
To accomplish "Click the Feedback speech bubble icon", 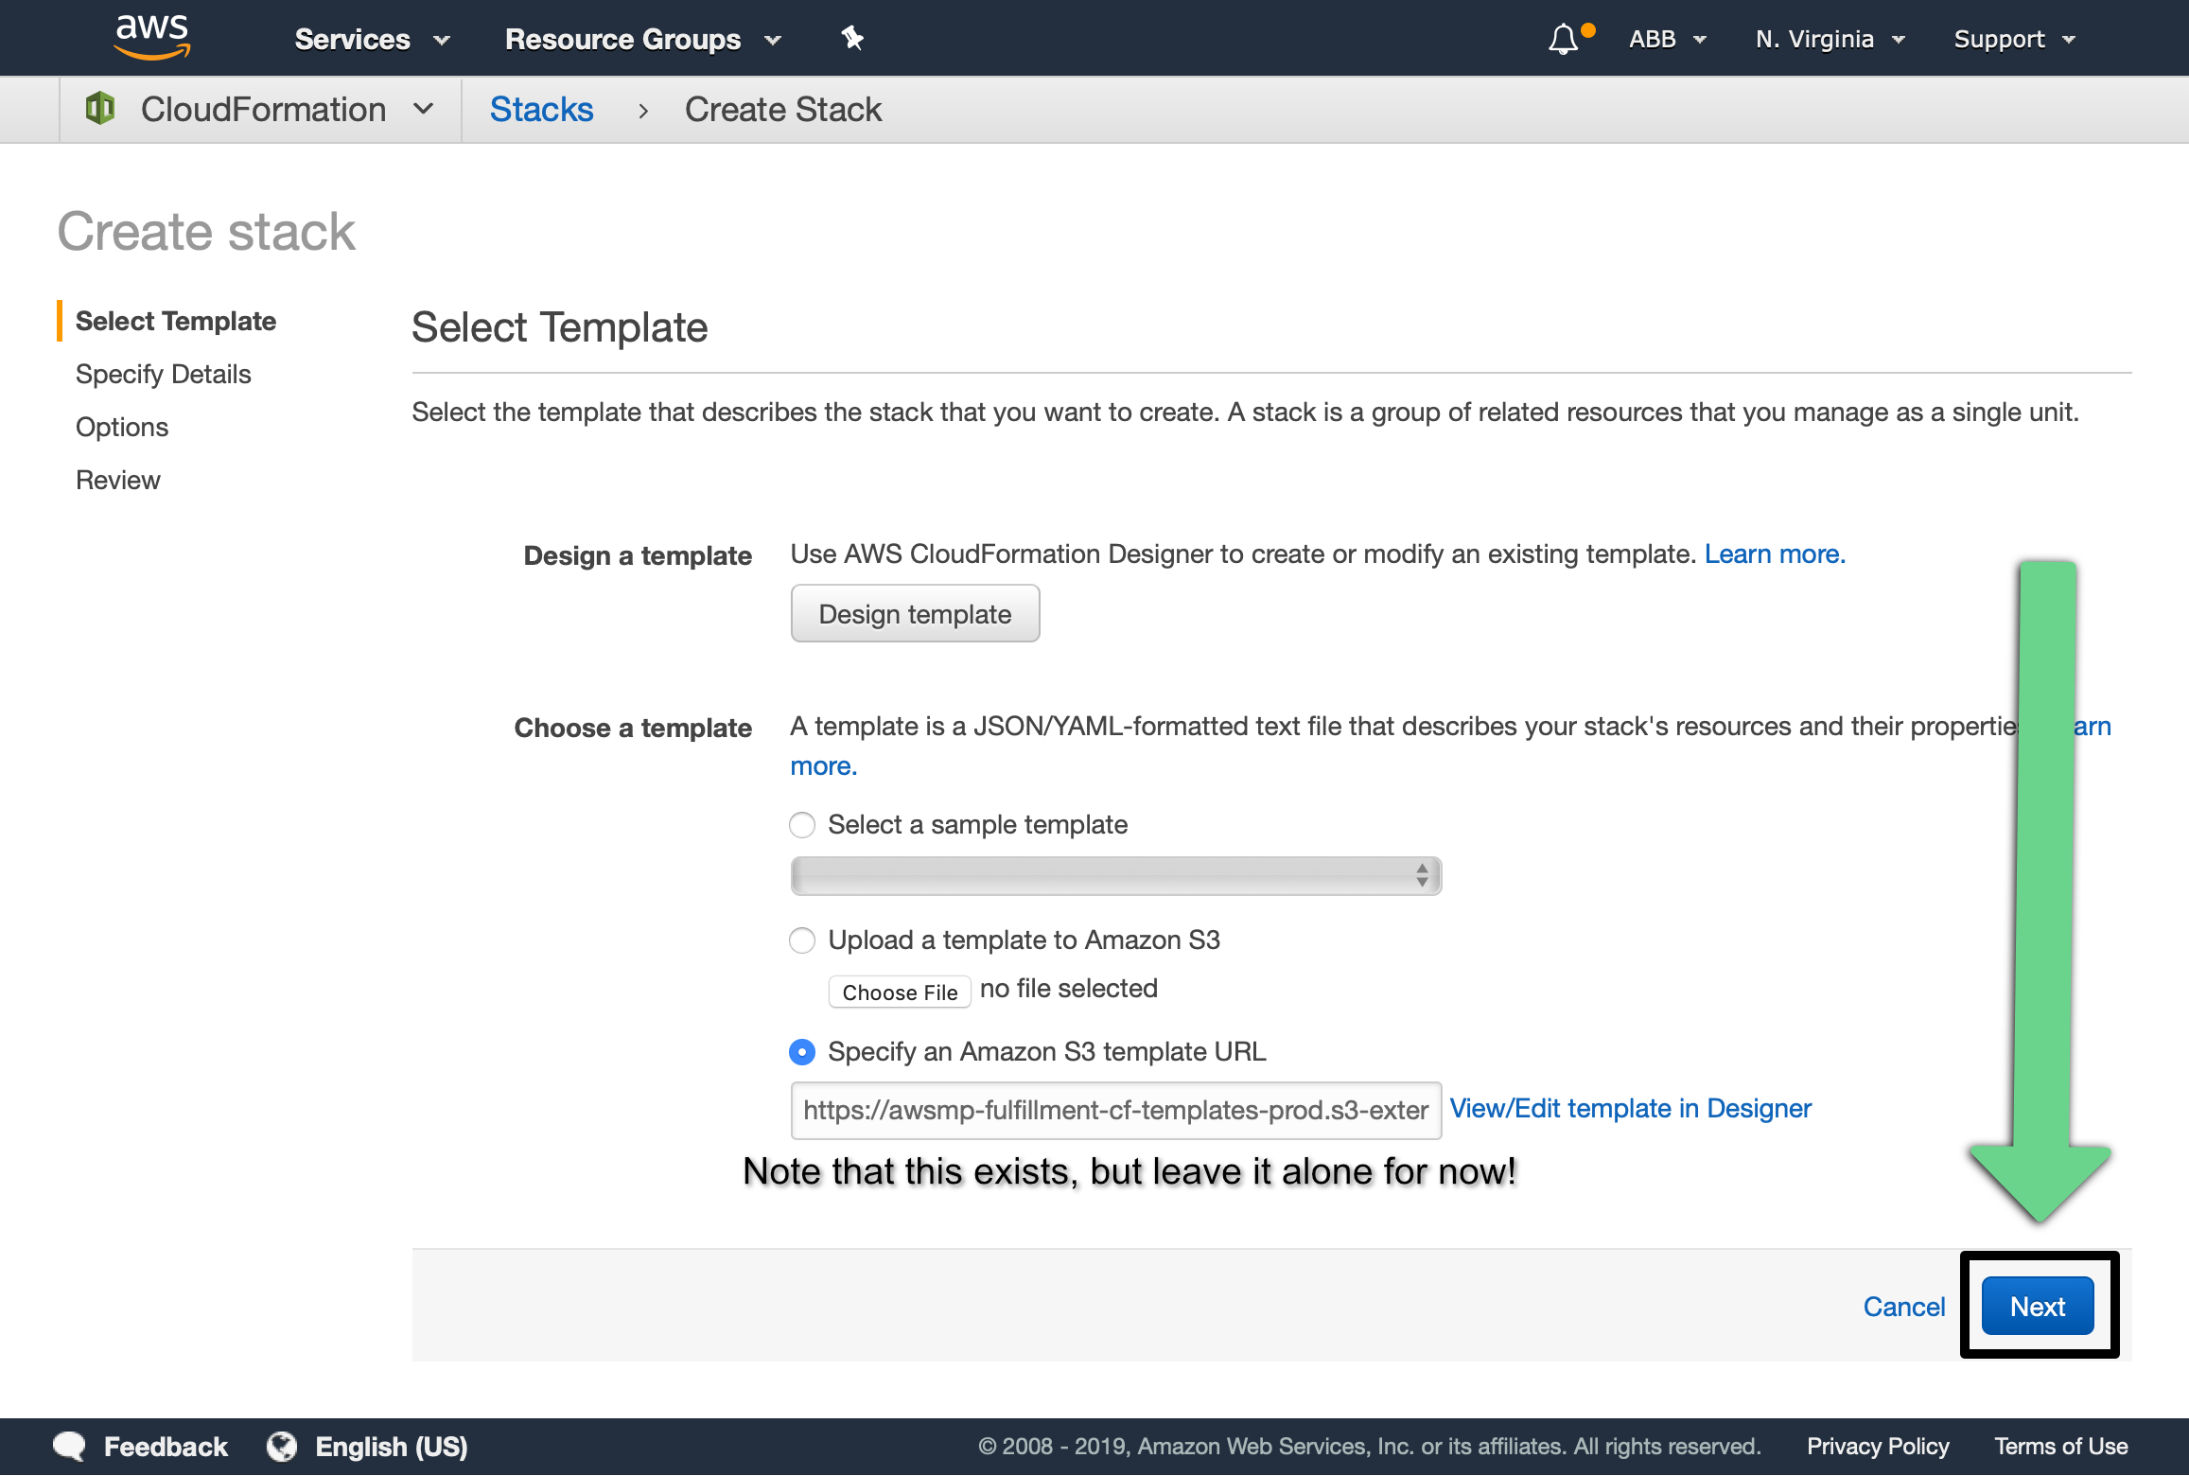I will pos(69,1446).
